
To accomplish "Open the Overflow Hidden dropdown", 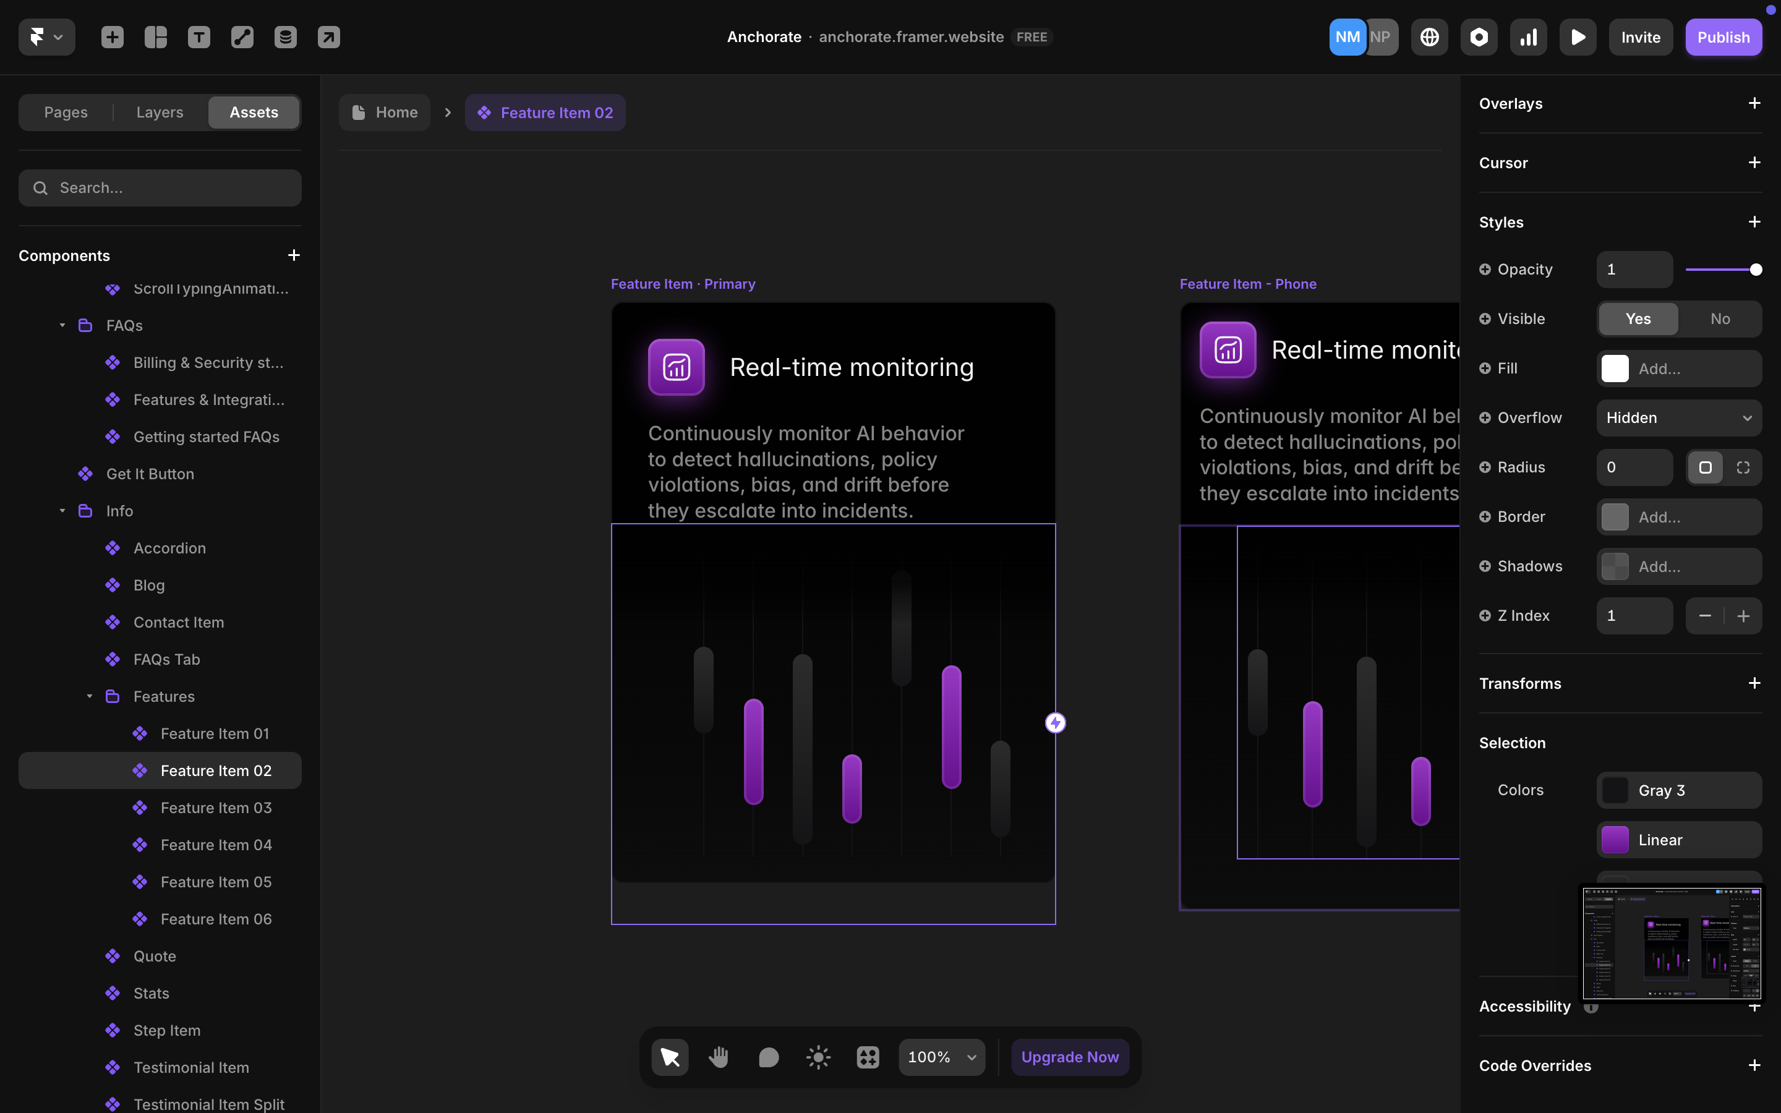I will (x=1679, y=417).
